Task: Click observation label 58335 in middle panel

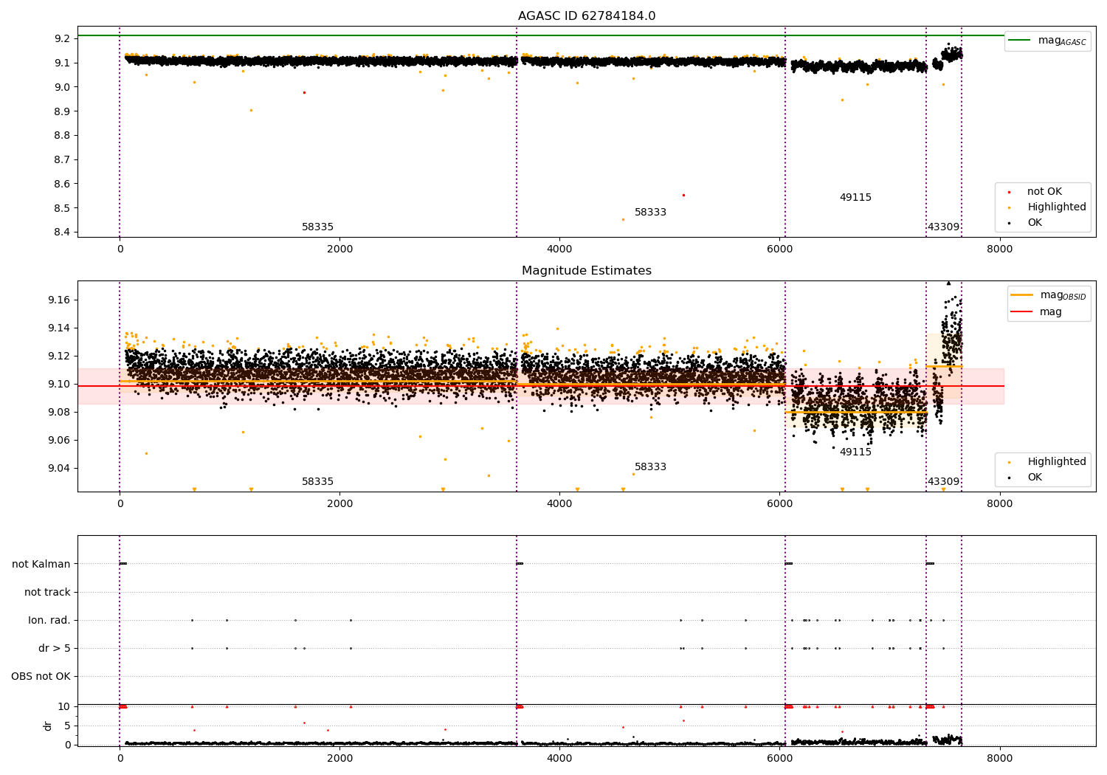Action: [x=317, y=481]
